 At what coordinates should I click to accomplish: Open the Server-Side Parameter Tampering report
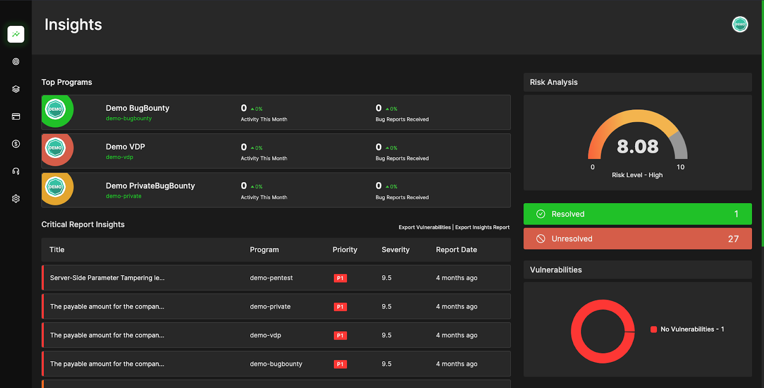click(276, 278)
